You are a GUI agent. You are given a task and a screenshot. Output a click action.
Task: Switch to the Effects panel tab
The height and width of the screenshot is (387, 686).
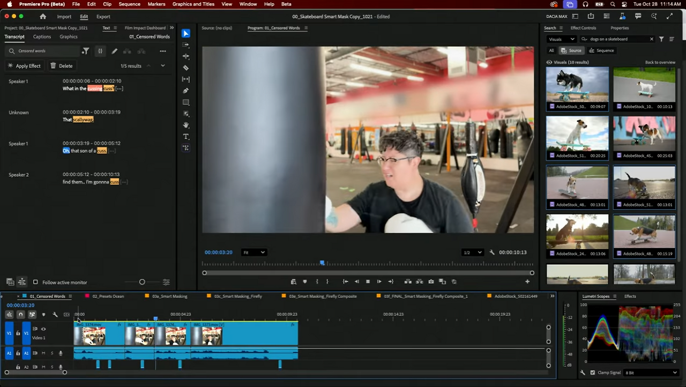630,296
